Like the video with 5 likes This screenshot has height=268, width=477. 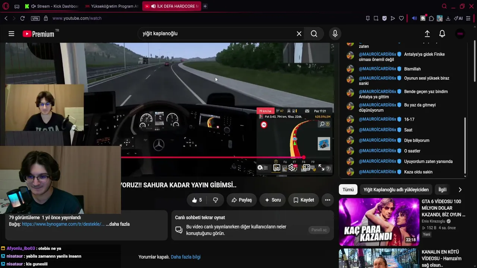click(196, 200)
